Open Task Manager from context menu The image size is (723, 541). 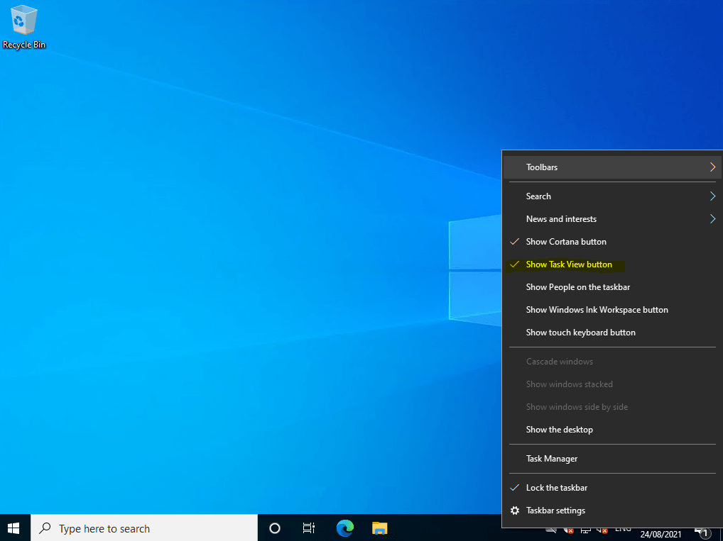coord(612,459)
